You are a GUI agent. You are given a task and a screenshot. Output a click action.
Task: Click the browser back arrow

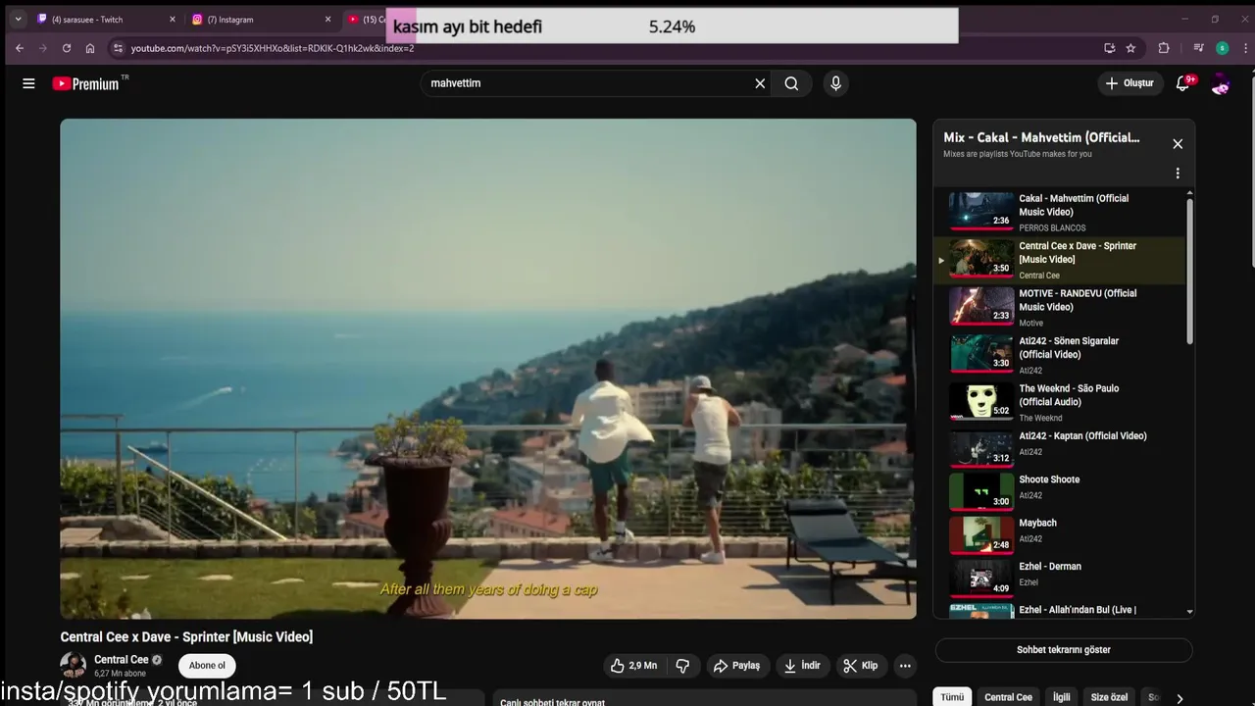pos(20,48)
